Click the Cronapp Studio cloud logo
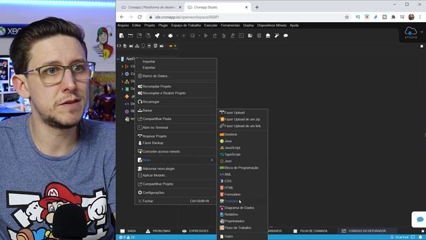This screenshot has height=240, width=426. pos(411,33)
